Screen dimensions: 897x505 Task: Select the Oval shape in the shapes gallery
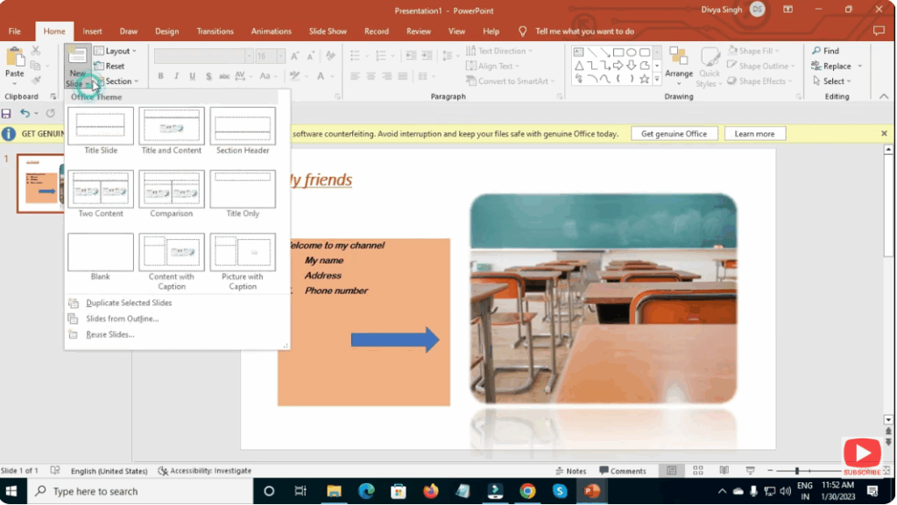pos(632,53)
